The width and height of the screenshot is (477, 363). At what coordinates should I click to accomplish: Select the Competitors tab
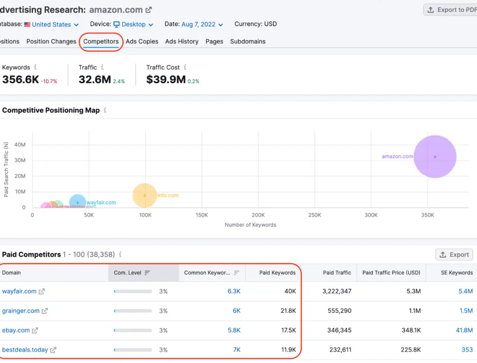pos(101,41)
